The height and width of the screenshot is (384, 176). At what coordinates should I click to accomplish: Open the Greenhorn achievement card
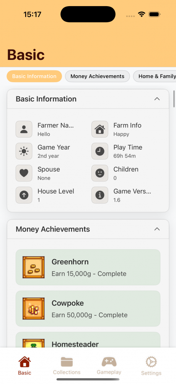88,267
